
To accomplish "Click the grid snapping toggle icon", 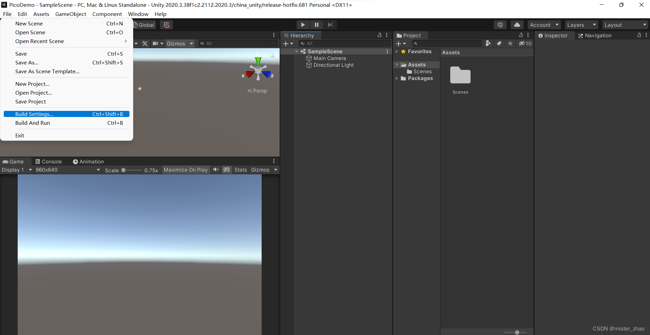I will tap(166, 24).
